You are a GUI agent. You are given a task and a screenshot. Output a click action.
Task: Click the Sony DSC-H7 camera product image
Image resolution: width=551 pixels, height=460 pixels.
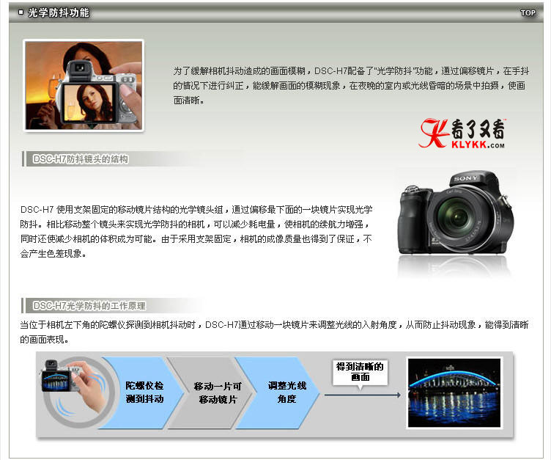click(x=456, y=213)
